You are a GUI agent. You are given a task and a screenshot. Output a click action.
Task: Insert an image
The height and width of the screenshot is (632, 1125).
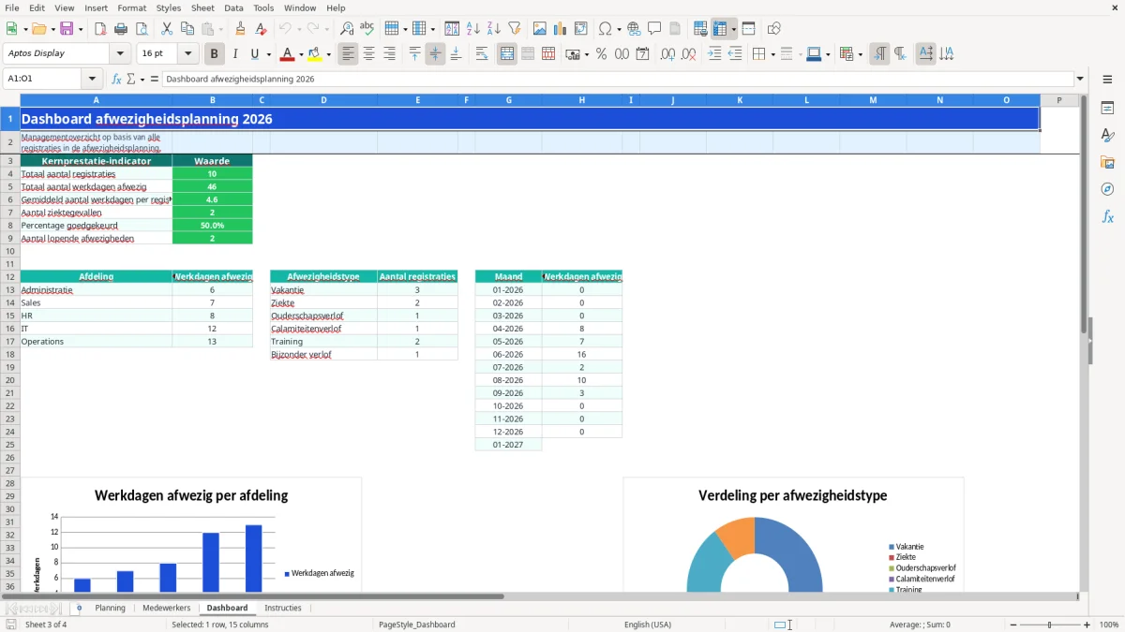click(x=539, y=29)
